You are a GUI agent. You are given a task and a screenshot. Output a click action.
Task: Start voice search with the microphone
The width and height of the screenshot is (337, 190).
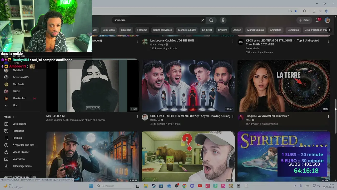pos(223,20)
